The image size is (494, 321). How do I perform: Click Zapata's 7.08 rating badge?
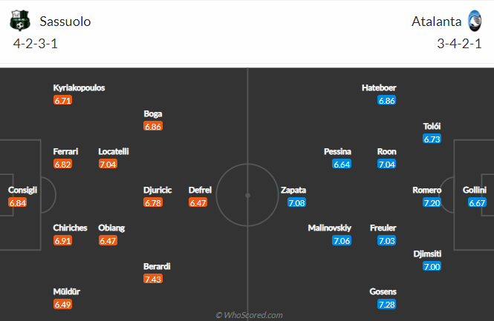click(296, 202)
